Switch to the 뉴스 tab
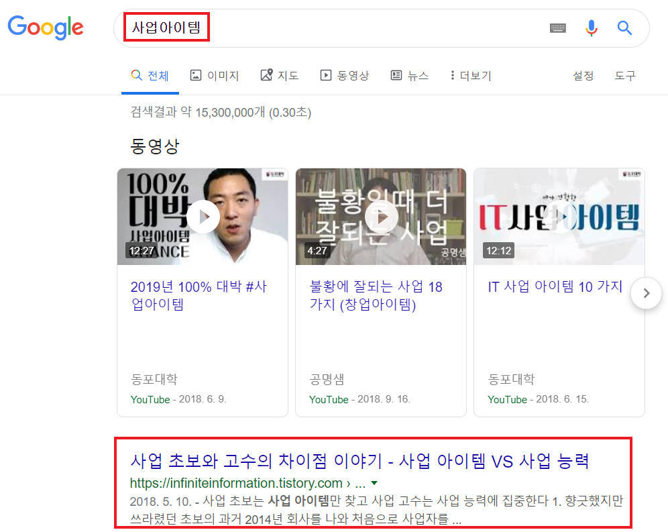Viewport: 668px width, 532px height. (410, 75)
